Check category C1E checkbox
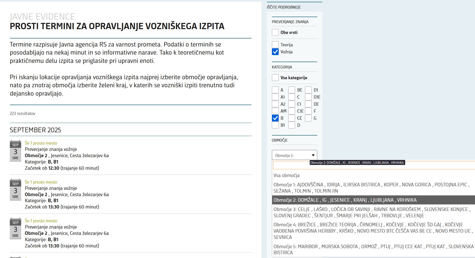The width and height of the screenshot is (475, 258). 292,111
